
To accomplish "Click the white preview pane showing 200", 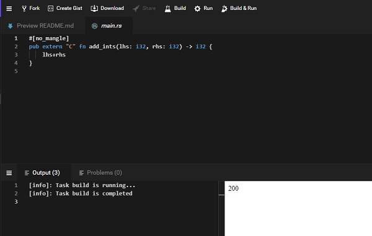I will (298, 209).
